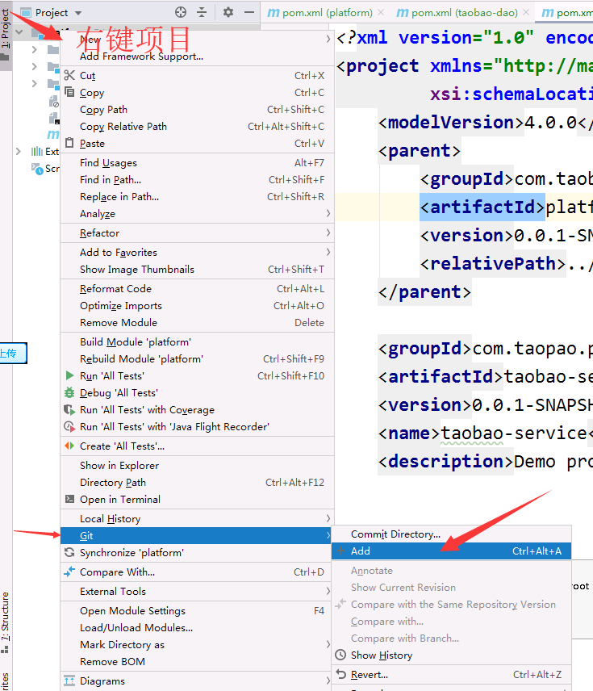Select Copy Path menu entry
Screen dimensions: 593x691
click(x=197, y=109)
